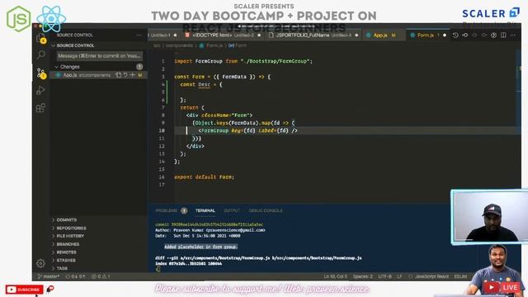The image size is (528, 297).
Task: Click the notification bell beside Subscribe
Action: [50, 289]
